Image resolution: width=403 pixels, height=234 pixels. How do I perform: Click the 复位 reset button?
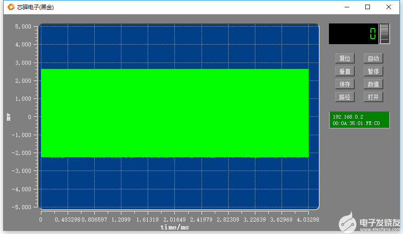tap(345, 58)
